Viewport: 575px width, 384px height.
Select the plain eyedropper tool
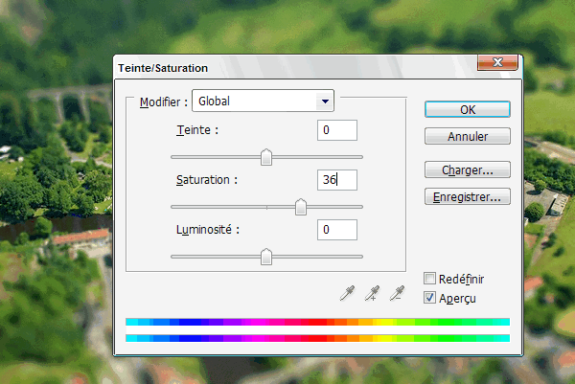(x=347, y=293)
